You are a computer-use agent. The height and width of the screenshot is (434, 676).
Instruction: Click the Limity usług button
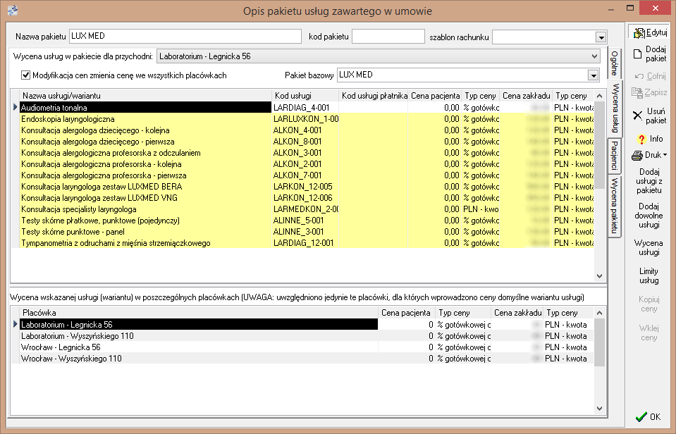(x=649, y=275)
